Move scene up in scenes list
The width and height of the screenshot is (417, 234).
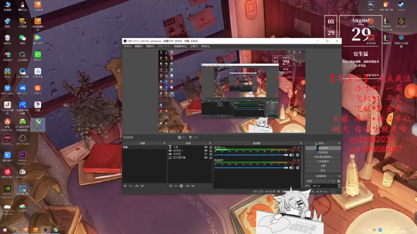[x=137, y=186]
